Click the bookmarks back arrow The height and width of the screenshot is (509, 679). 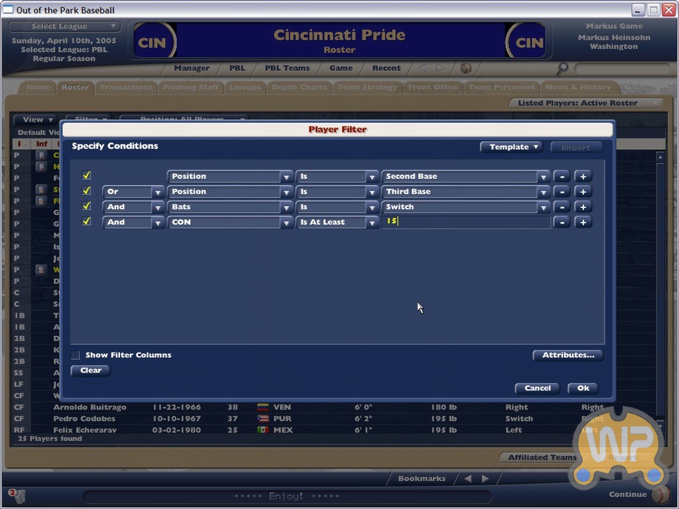(x=467, y=479)
